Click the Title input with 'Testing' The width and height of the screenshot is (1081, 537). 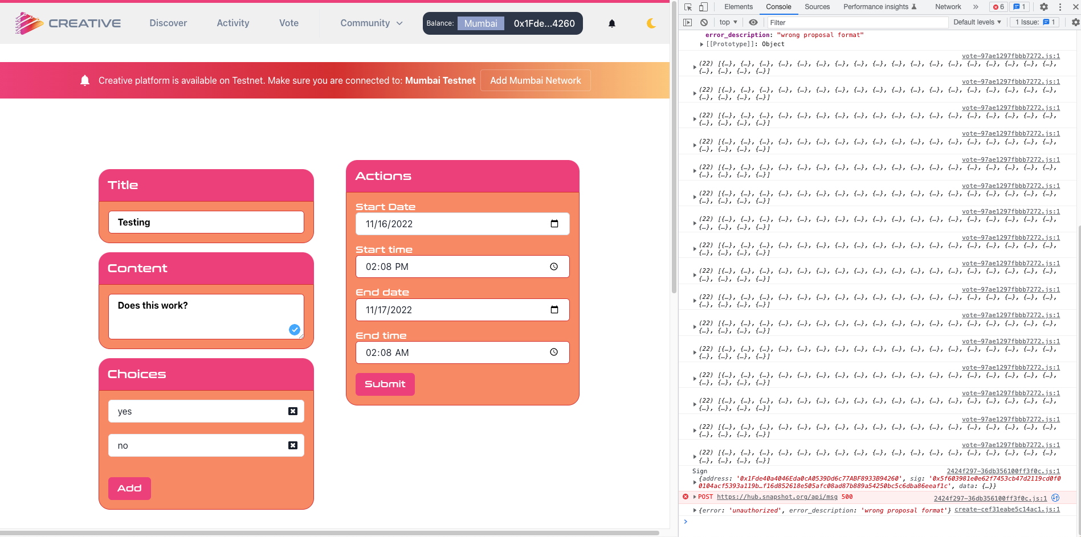(x=206, y=222)
